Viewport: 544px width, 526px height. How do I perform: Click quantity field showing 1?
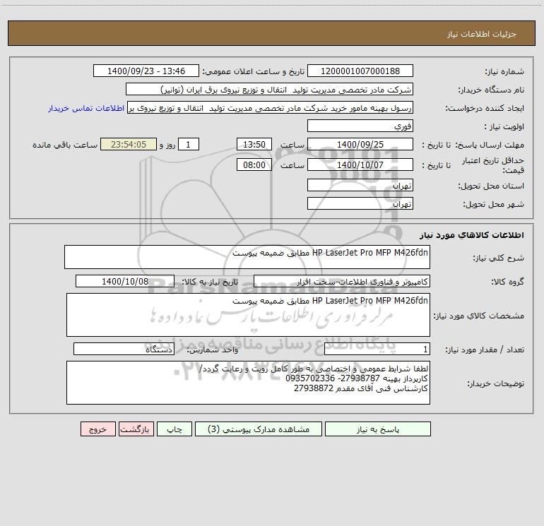click(x=377, y=349)
